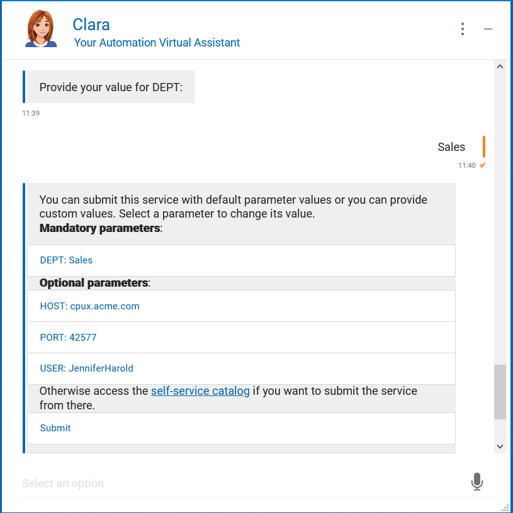Open the three-dot options menu
The height and width of the screenshot is (513, 513).
click(463, 29)
